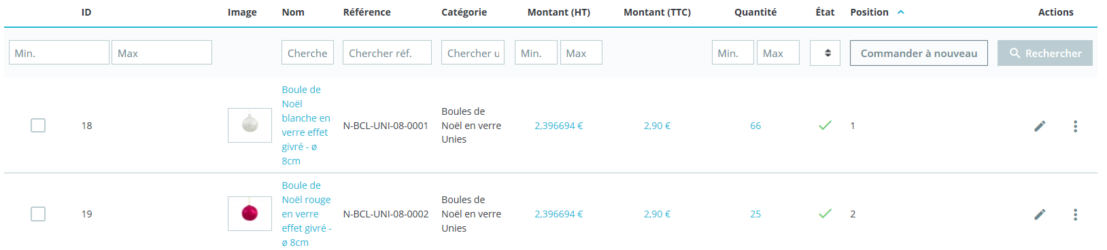Open the Boule de Noël rouge product link
1107x250 pixels.
coord(307,213)
